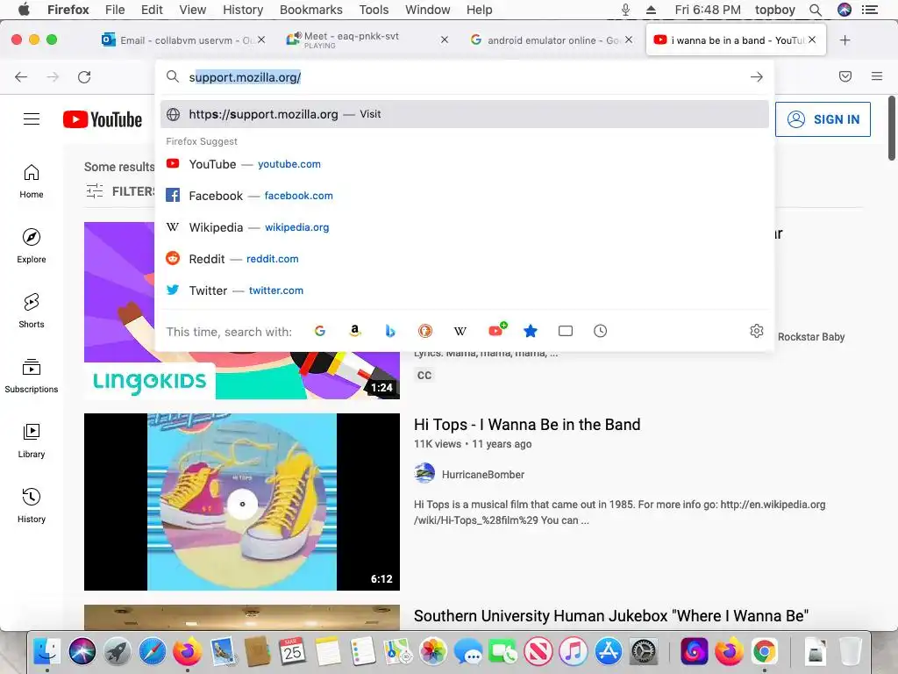Open Spotlight search in menu bar
This screenshot has height=674, width=898.
[x=816, y=10]
